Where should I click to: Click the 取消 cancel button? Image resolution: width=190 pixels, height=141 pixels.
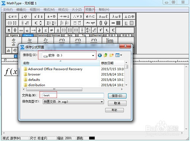pyautogui.click(x=117, y=103)
